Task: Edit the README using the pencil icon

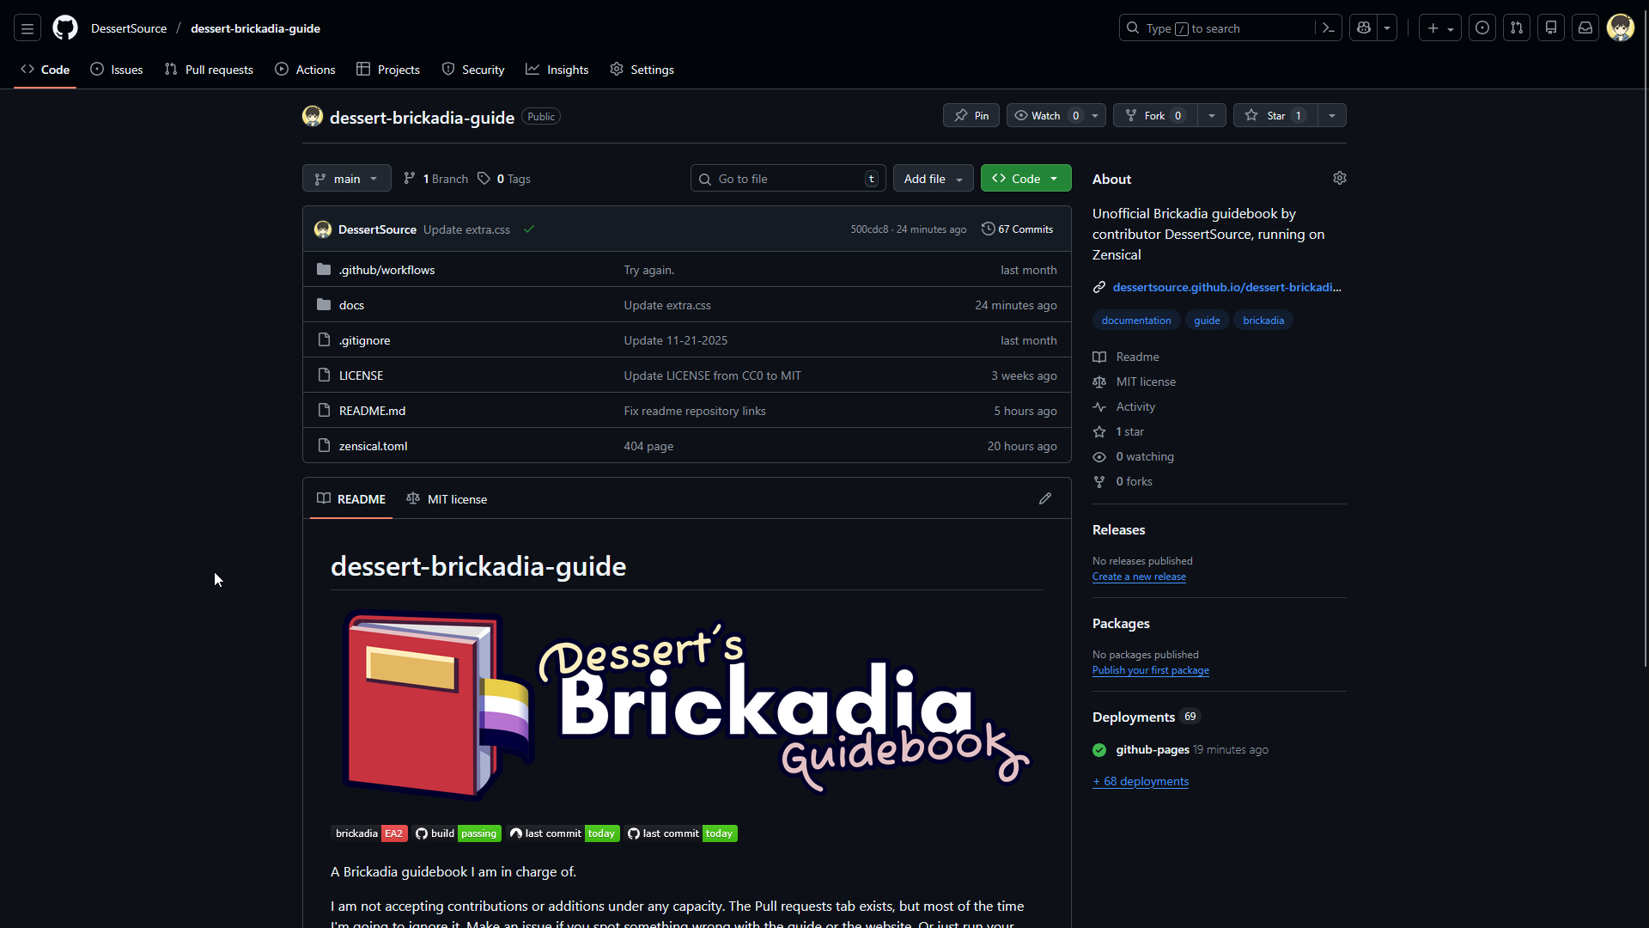Action: point(1045,498)
